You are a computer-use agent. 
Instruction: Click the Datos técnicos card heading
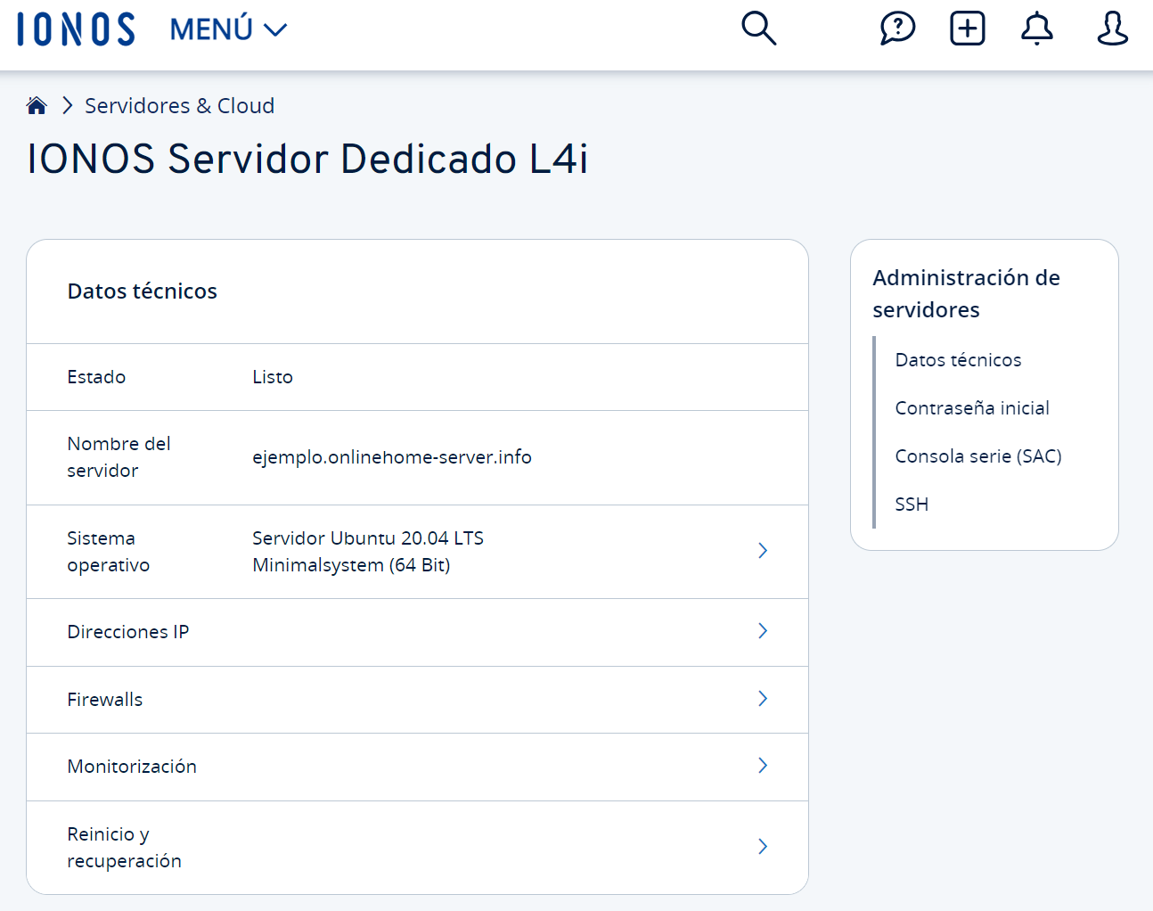pyautogui.click(x=143, y=291)
